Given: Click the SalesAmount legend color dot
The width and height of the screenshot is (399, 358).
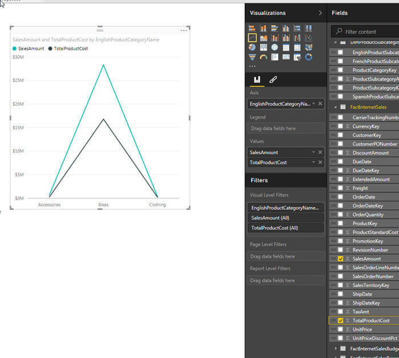Looking at the screenshot, I should point(14,48).
